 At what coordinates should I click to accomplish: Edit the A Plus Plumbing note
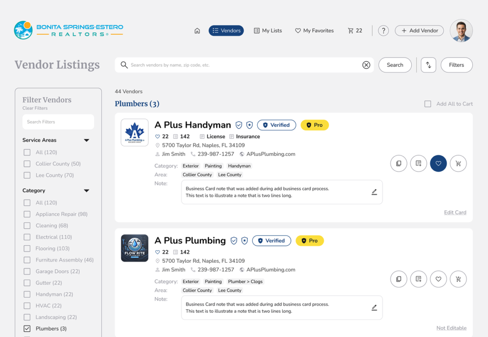(x=374, y=307)
